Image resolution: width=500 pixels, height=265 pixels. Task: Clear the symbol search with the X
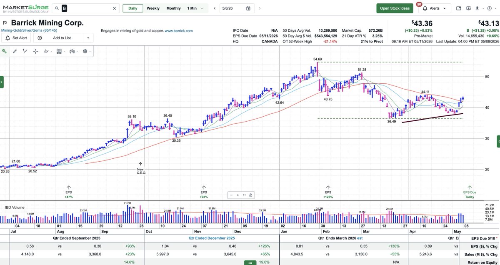115,8
